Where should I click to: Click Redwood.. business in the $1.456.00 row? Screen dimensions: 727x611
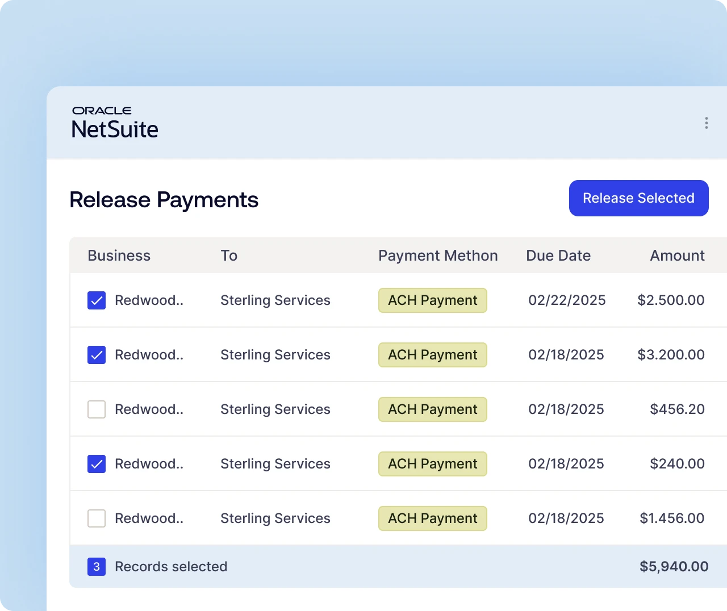point(149,518)
